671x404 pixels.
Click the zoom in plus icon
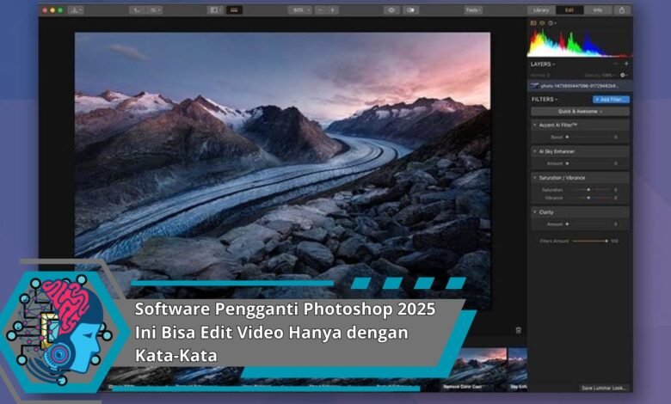pyautogui.click(x=333, y=10)
